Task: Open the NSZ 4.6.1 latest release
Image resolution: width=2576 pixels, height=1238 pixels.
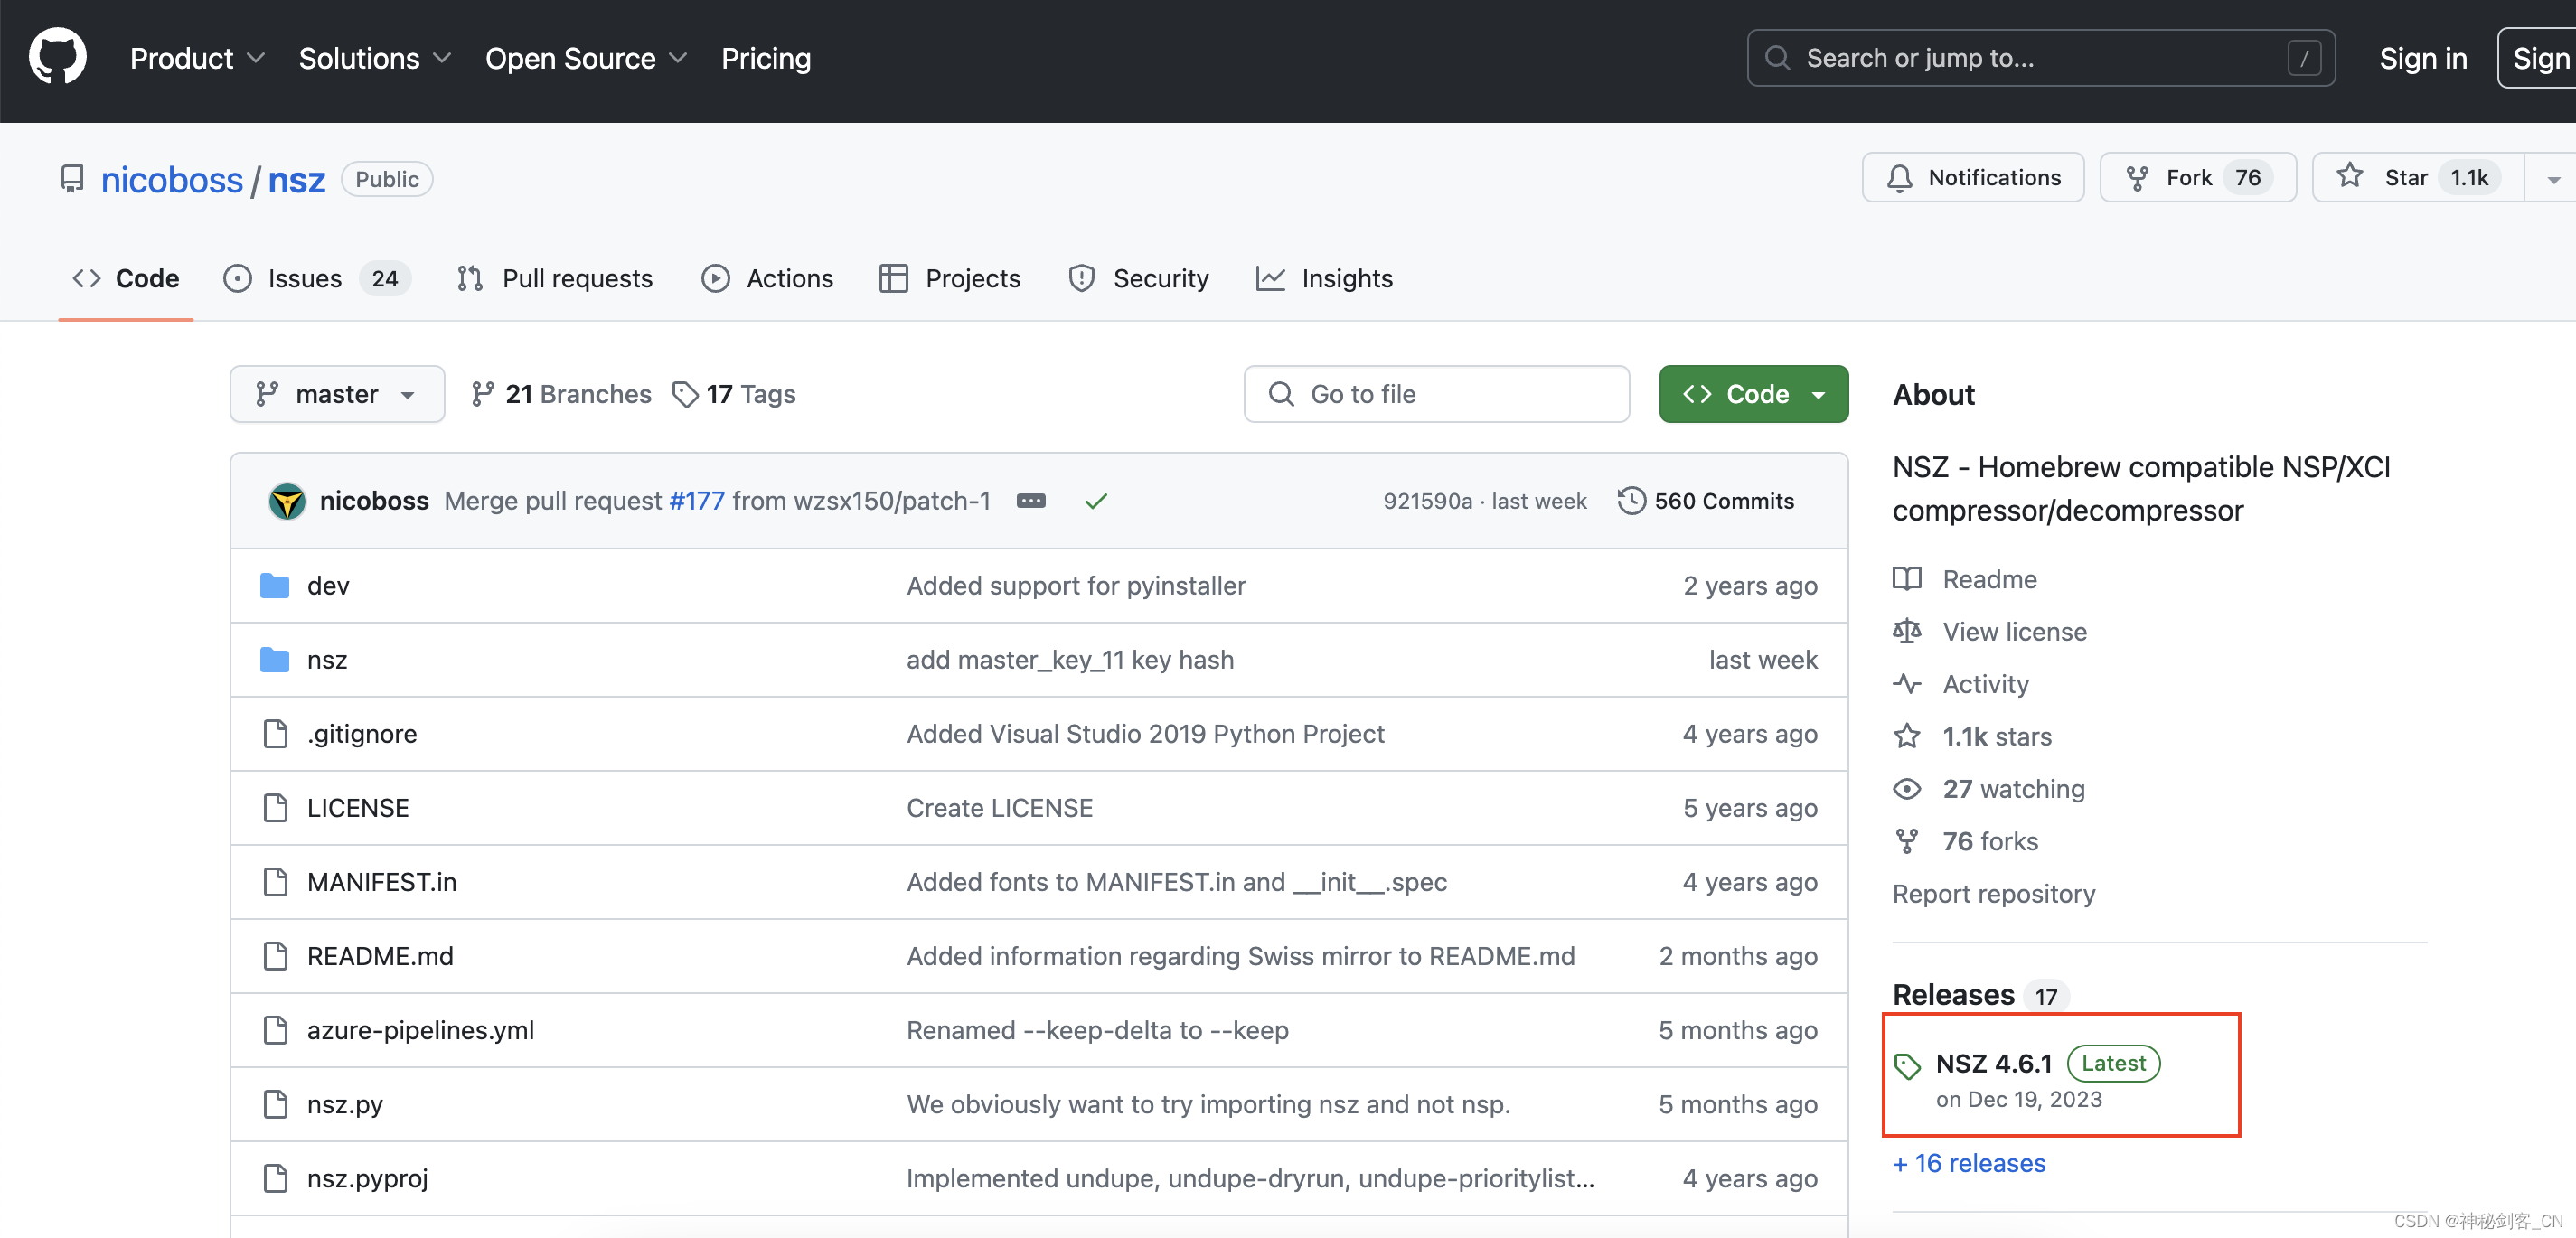Action: click(2027, 1079)
